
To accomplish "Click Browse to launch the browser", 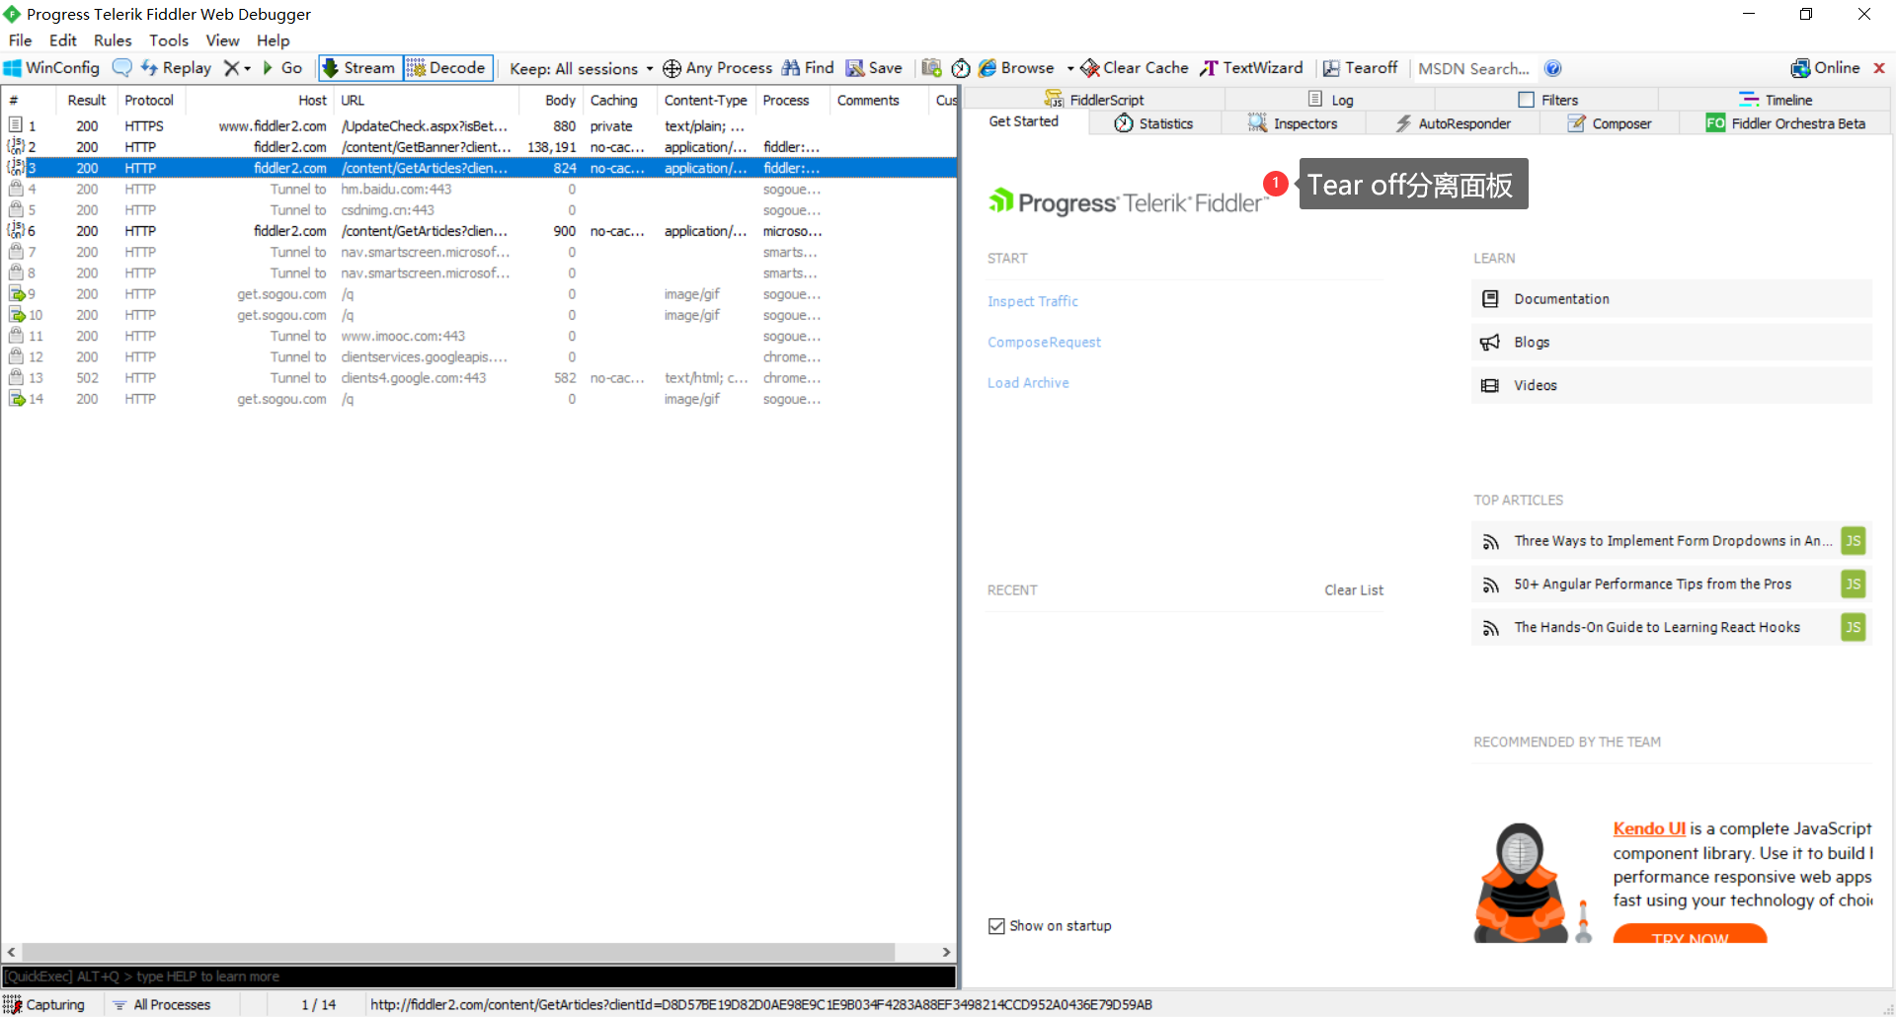I will (1016, 68).
